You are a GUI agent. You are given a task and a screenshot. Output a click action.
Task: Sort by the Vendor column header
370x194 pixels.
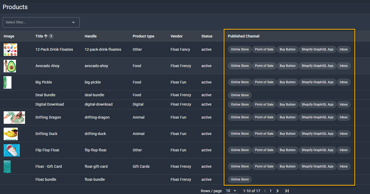point(177,36)
